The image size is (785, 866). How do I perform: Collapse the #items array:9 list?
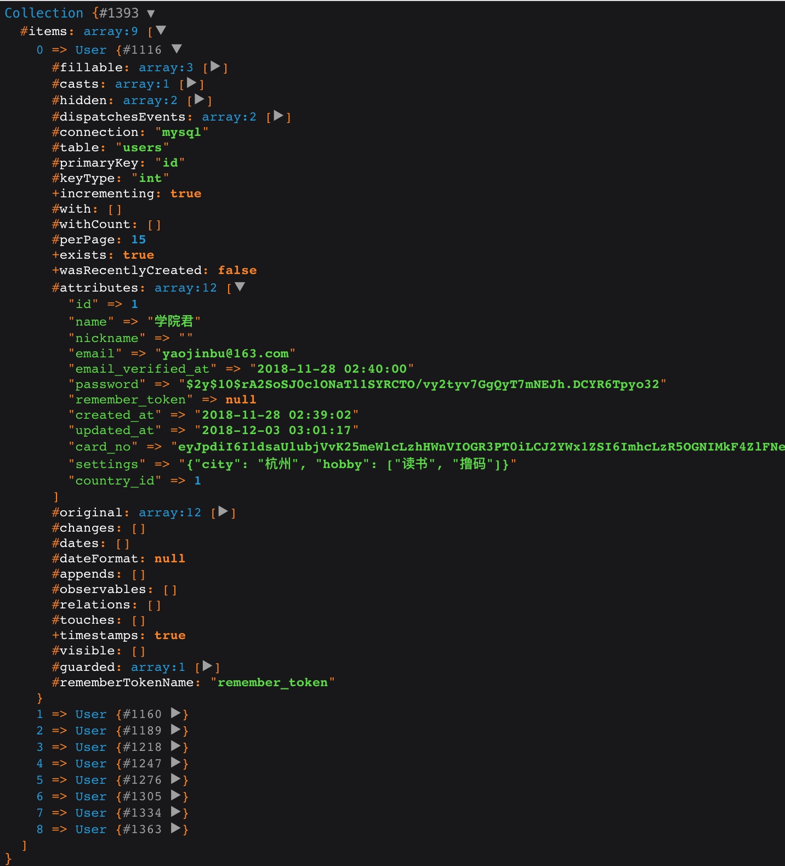point(161,31)
